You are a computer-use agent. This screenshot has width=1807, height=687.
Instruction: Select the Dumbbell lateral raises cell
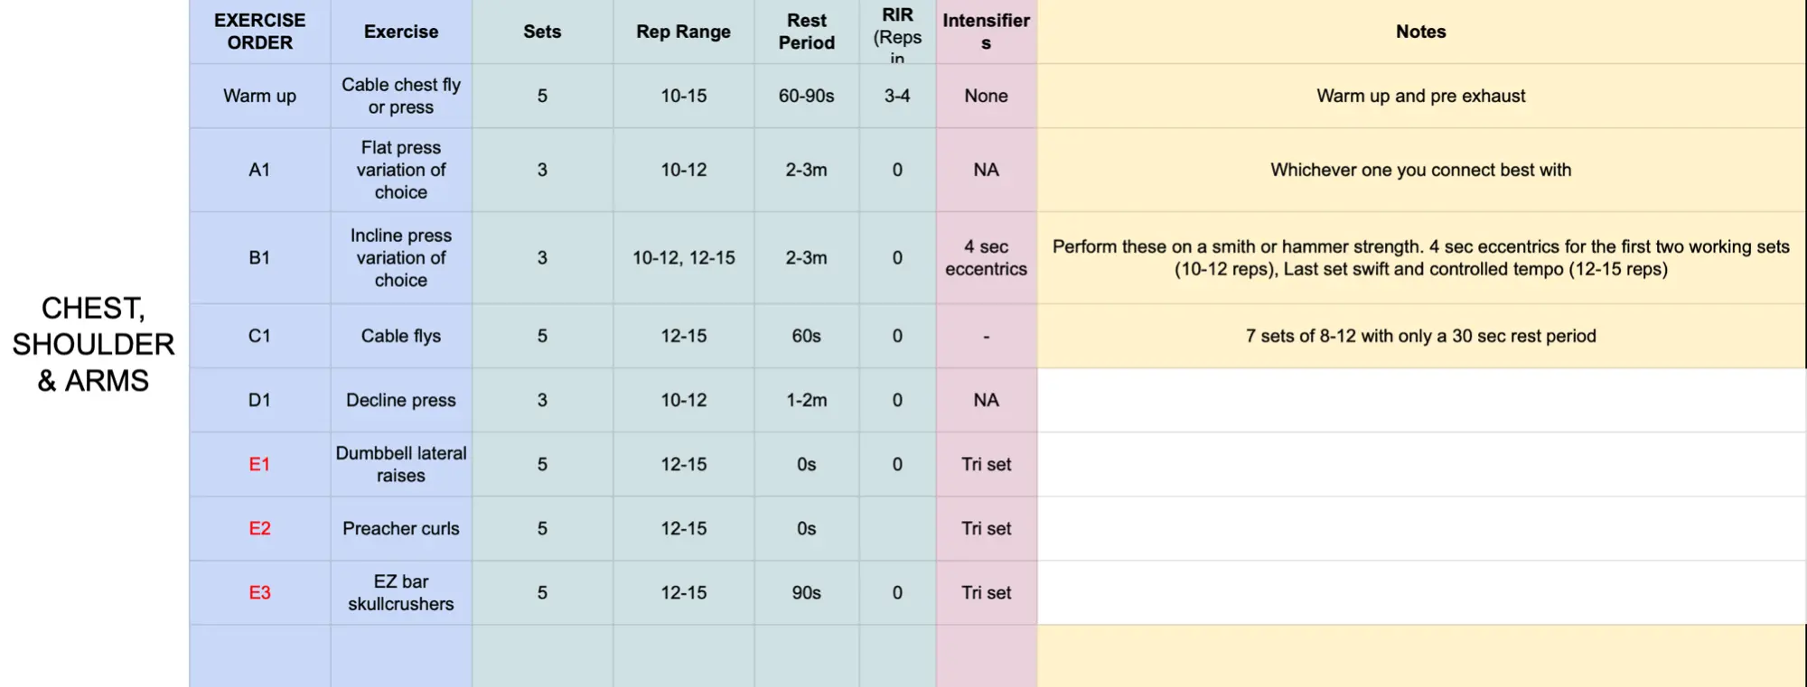tap(401, 464)
